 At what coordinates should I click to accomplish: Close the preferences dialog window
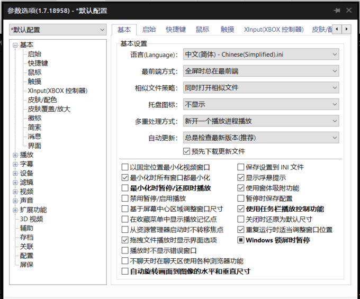coord(349,10)
